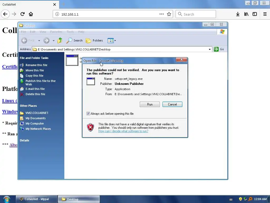
Task: Expand the explorer Address bar dropdown
Action: (x=210, y=49)
